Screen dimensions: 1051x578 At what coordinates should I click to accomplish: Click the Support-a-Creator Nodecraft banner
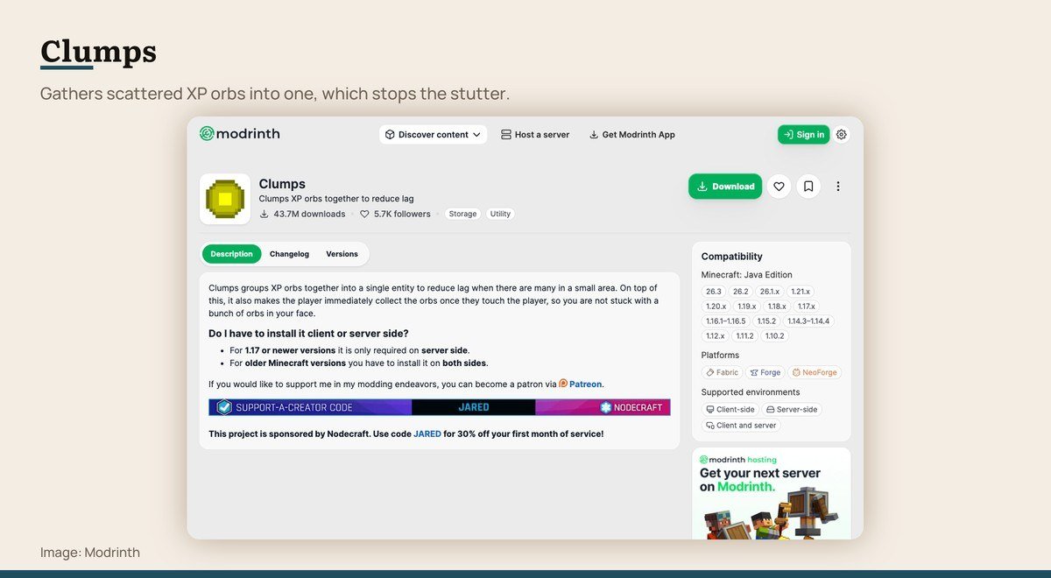(440, 407)
